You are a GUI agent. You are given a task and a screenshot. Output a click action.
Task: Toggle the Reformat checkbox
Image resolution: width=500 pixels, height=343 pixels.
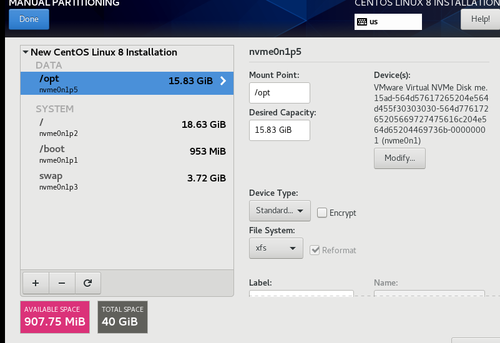[x=315, y=250]
